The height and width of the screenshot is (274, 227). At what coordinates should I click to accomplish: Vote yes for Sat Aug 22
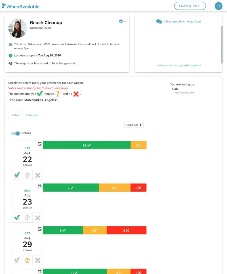17,175
